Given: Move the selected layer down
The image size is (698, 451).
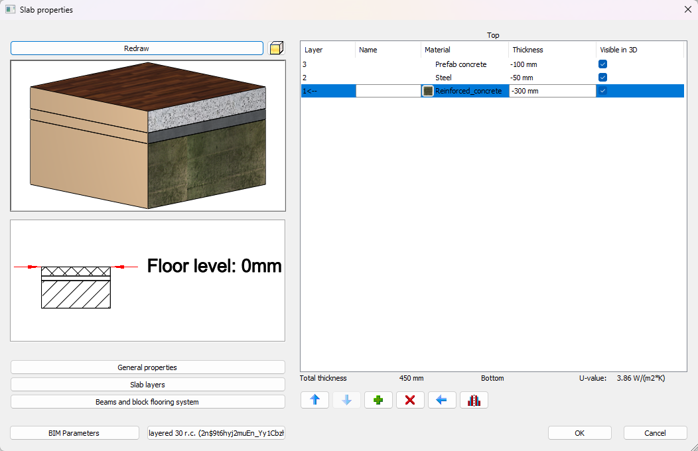Looking at the screenshot, I should coord(346,400).
